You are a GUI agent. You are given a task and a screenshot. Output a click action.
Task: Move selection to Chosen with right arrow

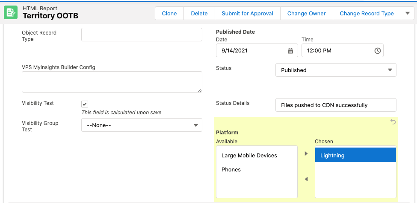pyautogui.click(x=306, y=154)
